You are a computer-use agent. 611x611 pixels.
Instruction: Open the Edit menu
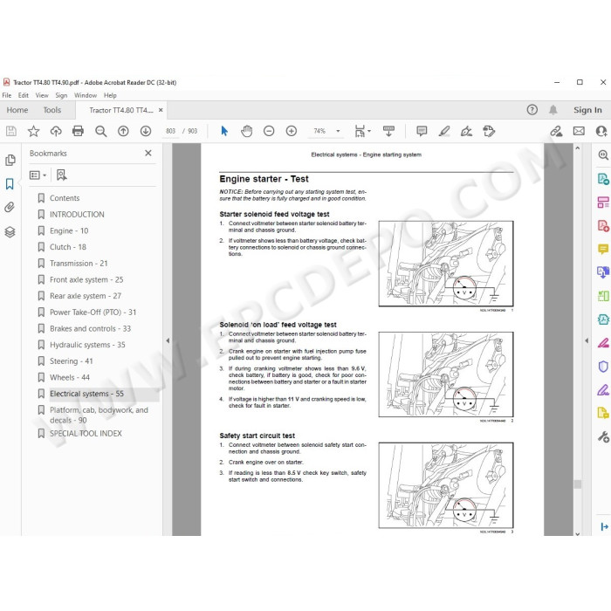coord(23,95)
